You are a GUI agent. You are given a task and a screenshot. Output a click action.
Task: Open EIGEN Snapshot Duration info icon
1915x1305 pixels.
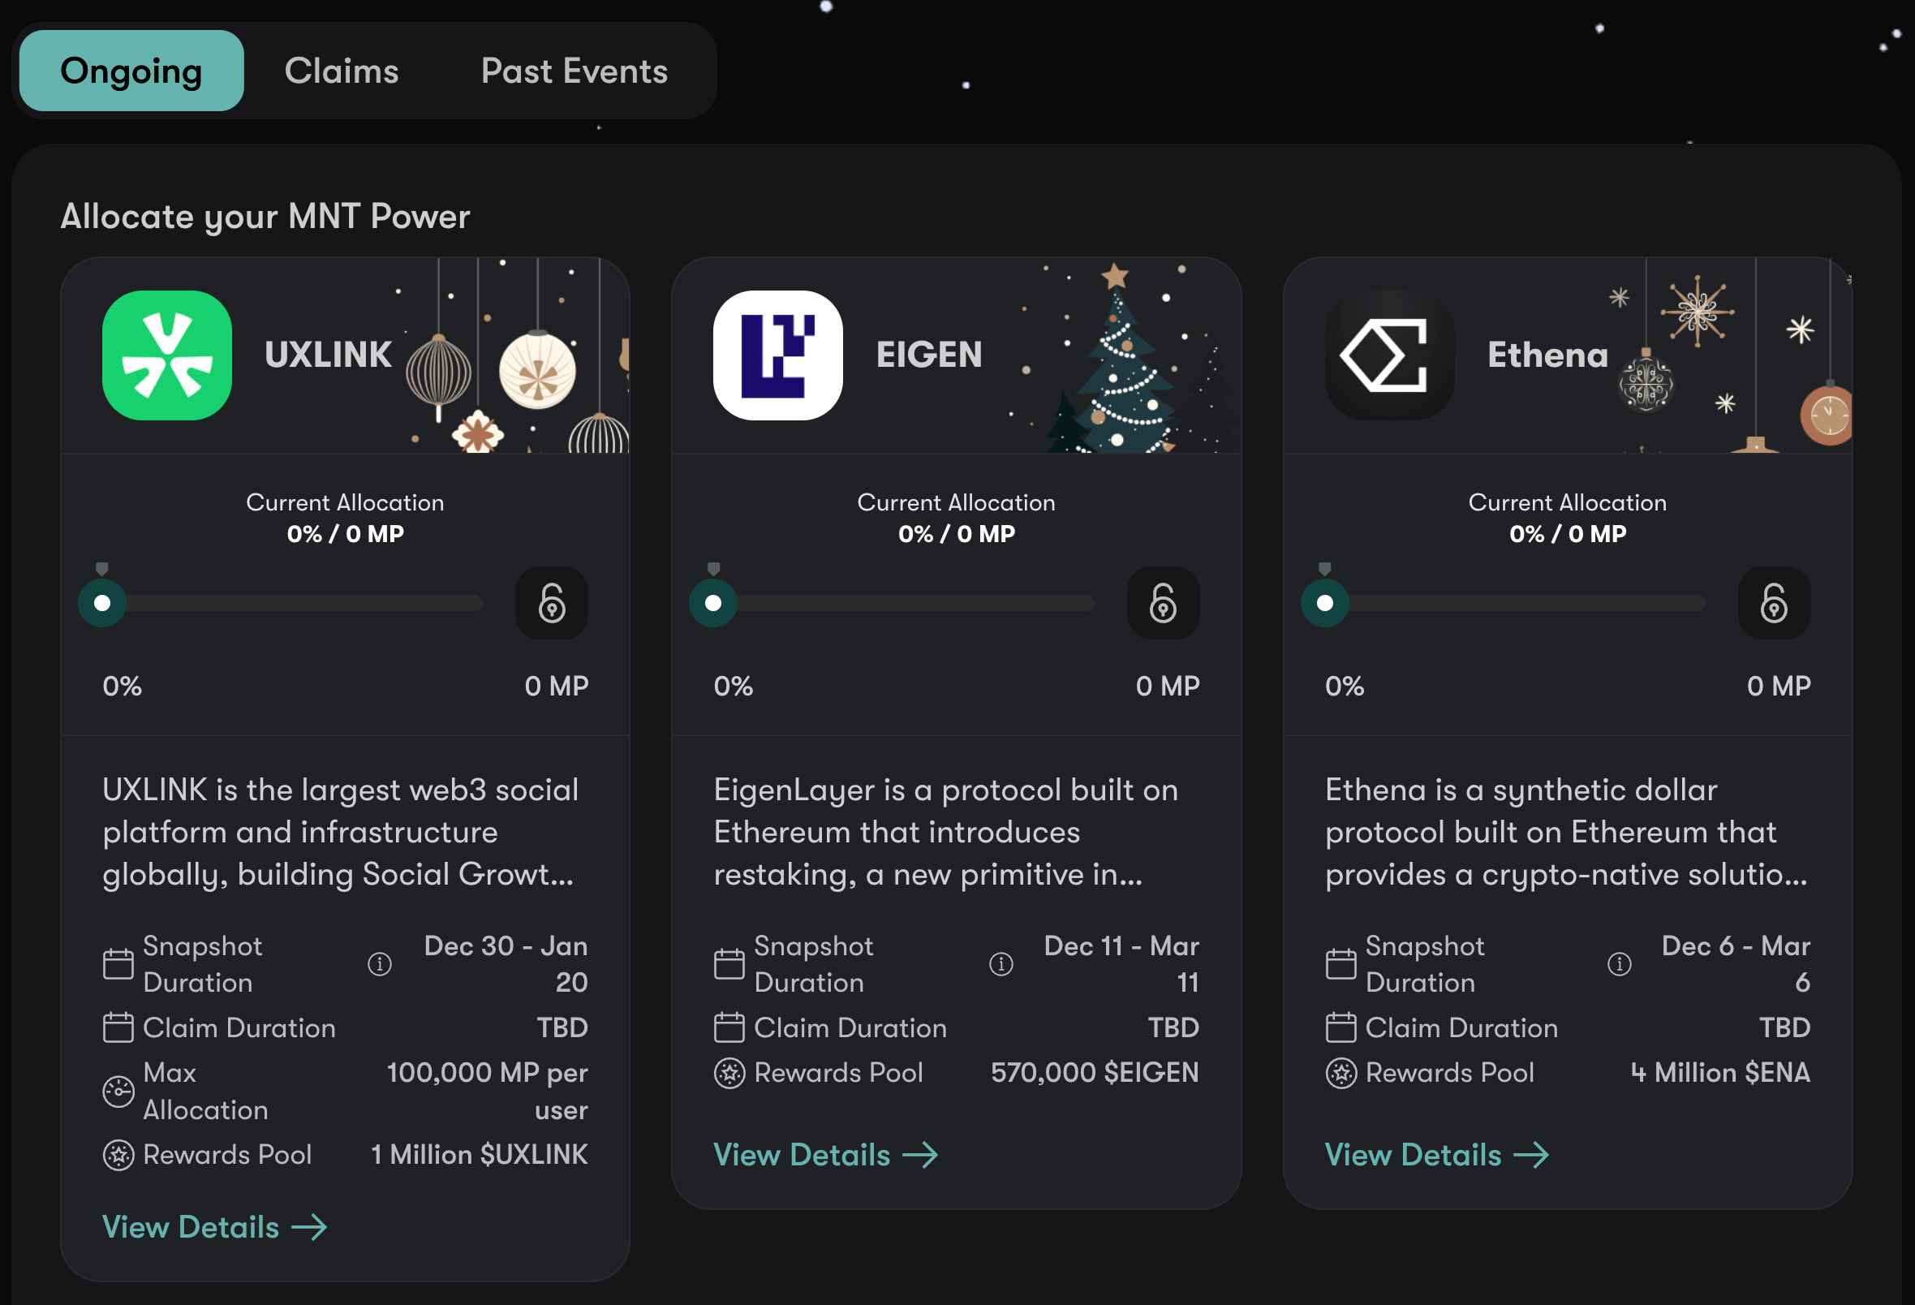1001,963
